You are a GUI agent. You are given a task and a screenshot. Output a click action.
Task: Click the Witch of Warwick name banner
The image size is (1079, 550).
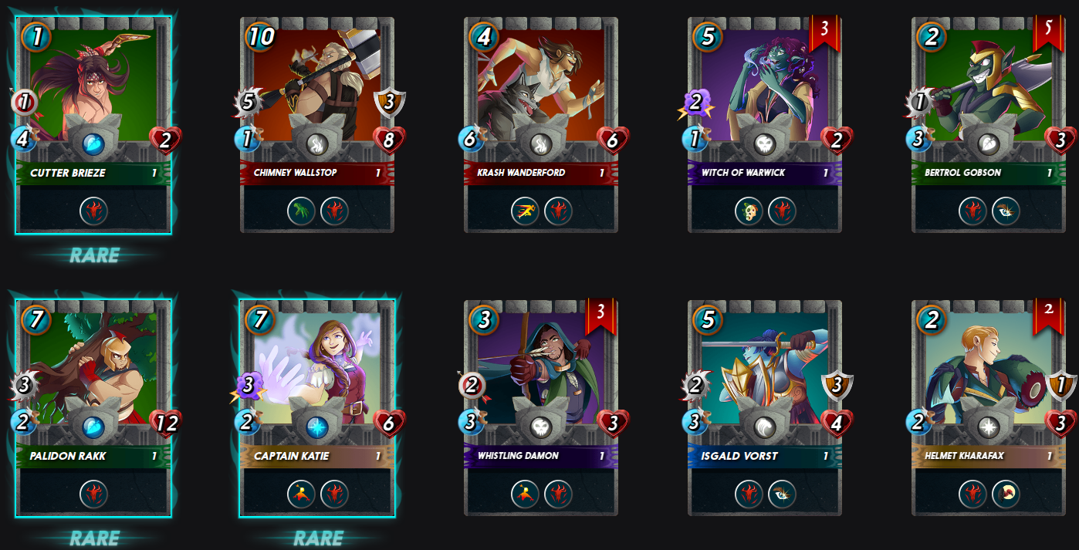tap(765, 173)
